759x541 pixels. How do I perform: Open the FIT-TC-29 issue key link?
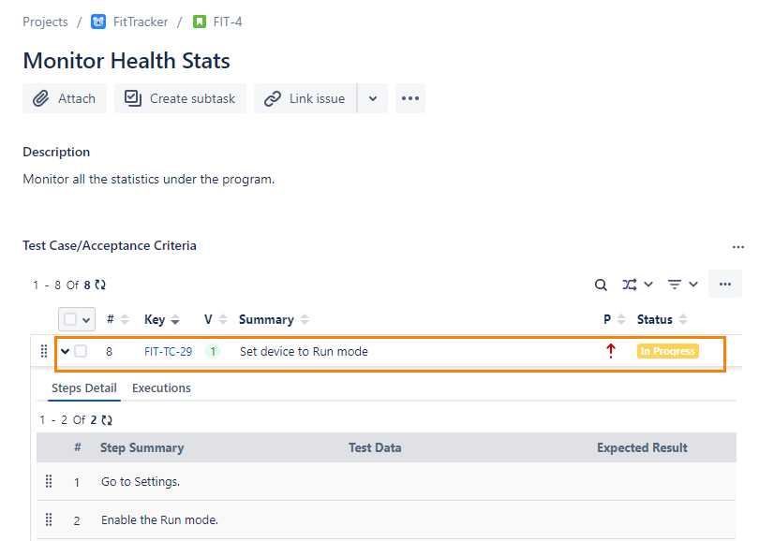pos(167,350)
